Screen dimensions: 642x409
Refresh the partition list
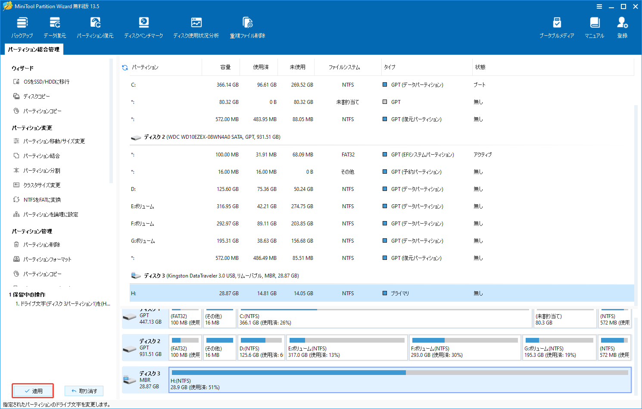point(125,67)
